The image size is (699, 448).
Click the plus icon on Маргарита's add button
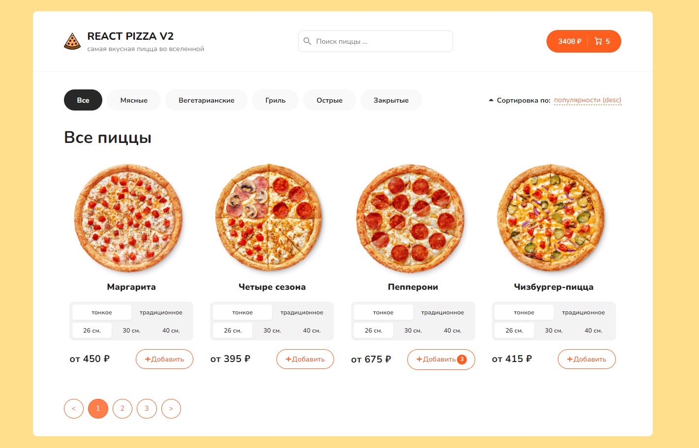[148, 359]
